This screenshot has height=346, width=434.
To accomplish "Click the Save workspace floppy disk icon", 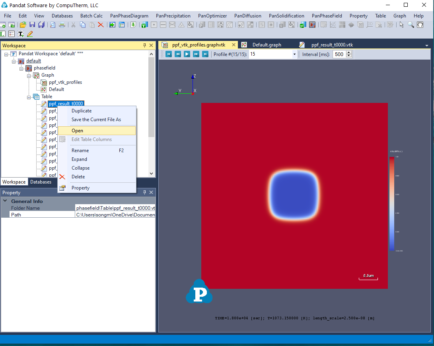I will point(32,25).
